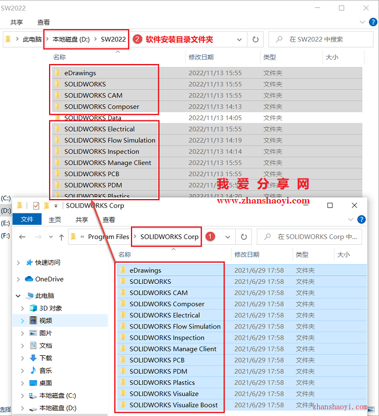Click properties checkmark icon in quick access toolbar
Screen dimensions: 379x416
pyautogui.click(x=36, y=206)
